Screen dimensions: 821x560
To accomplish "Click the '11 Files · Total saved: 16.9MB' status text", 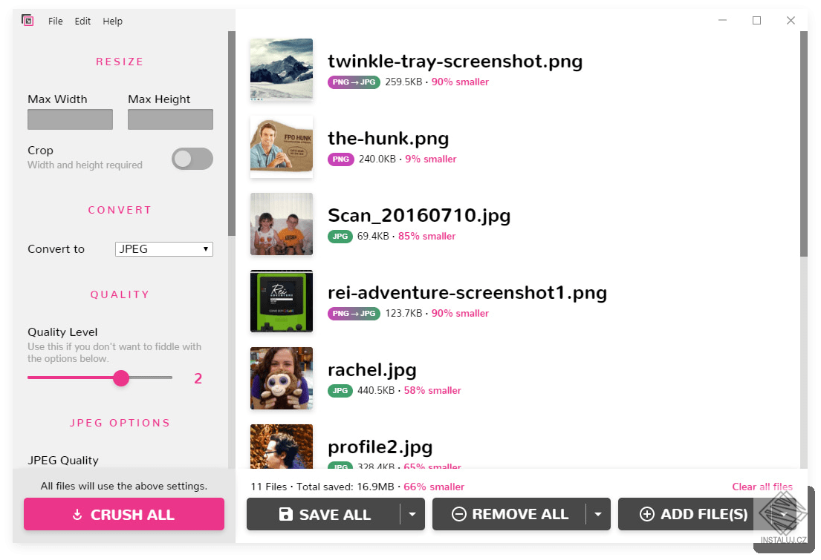I will tap(322, 487).
